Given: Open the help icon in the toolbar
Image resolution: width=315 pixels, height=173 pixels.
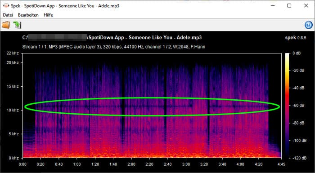Looking at the screenshot, I should [309, 25].
